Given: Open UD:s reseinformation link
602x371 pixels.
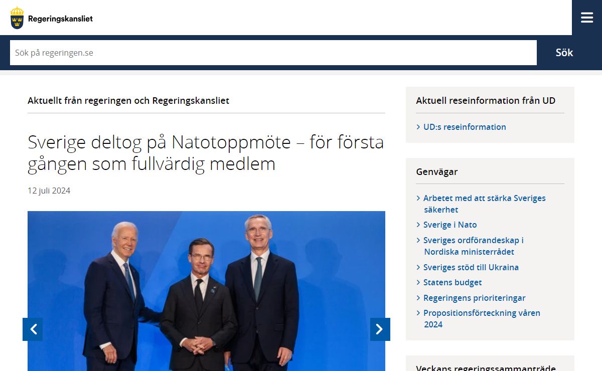Looking at the screenshot, I should 464,127.
